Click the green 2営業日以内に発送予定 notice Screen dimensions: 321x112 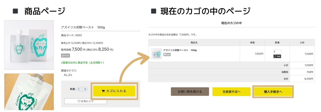click(82, 63)
